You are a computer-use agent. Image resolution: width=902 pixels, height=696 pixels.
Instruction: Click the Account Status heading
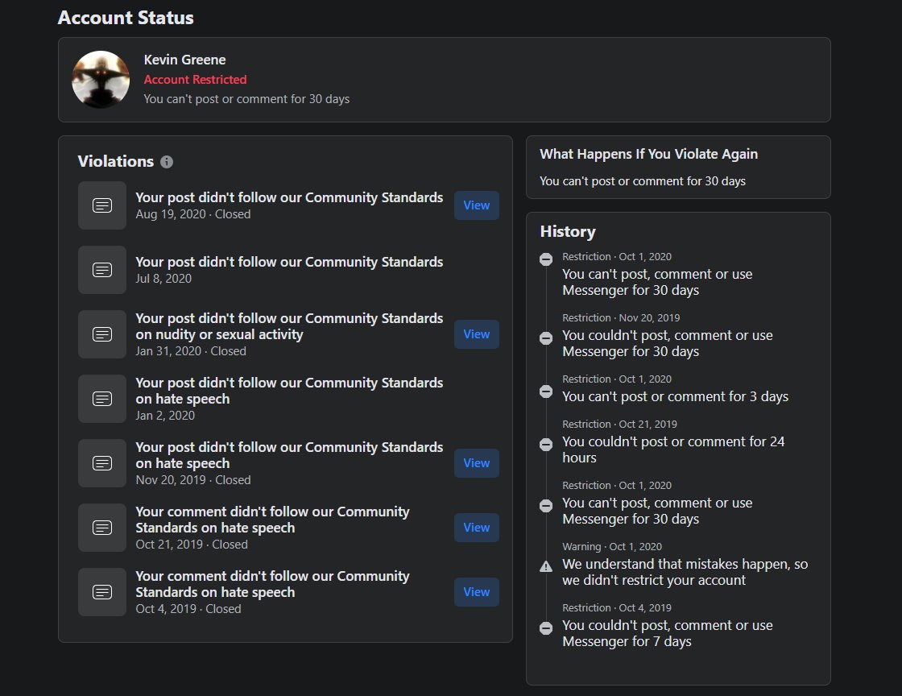click(x=126, y=18)
